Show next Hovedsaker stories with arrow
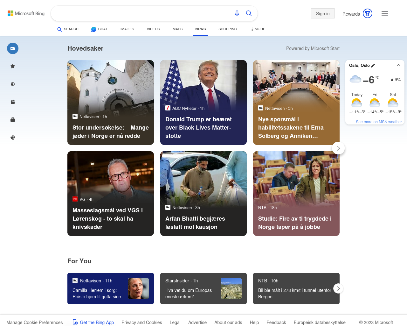 338,148
